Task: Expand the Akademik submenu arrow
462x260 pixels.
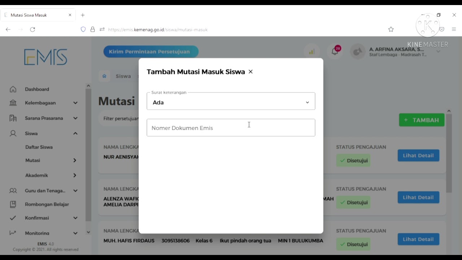Action: pyautogui.click(x=75, y=175)
